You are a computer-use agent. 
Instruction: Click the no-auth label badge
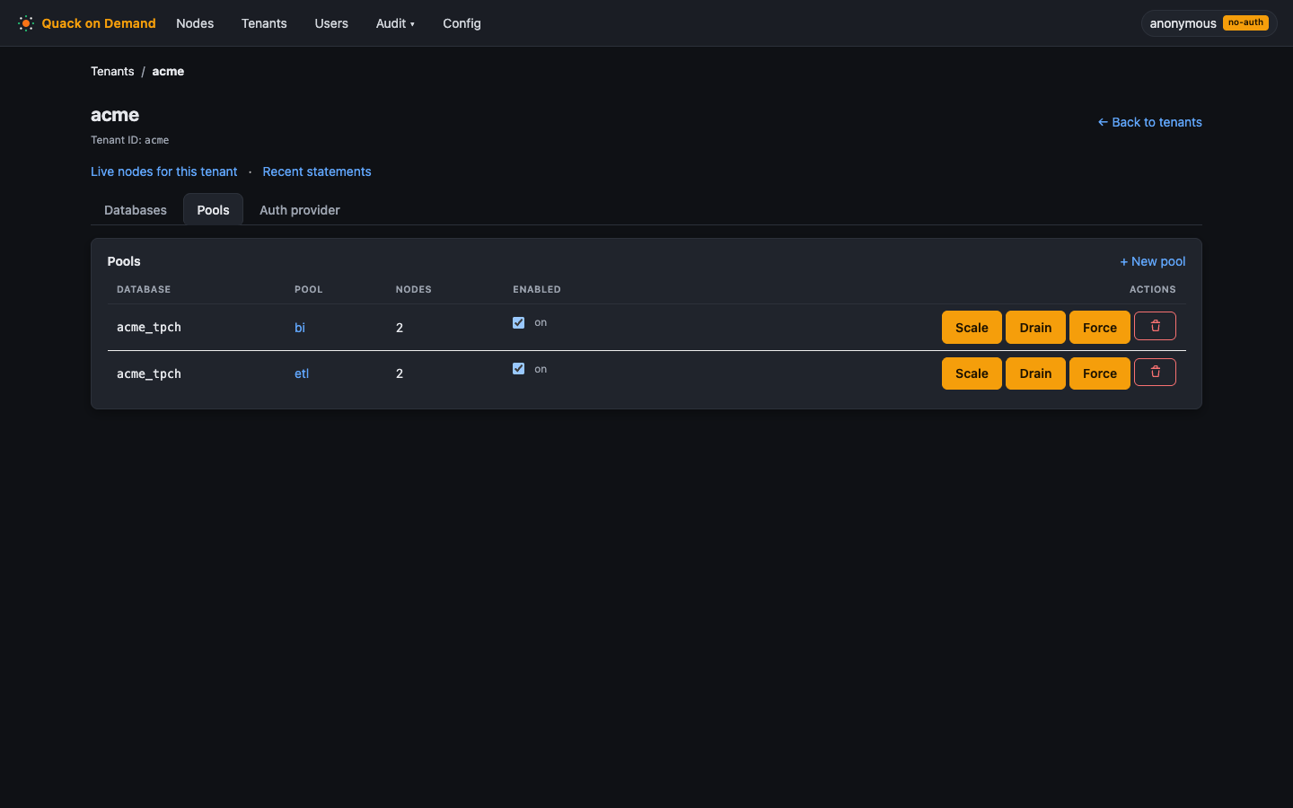point(1245,22)
